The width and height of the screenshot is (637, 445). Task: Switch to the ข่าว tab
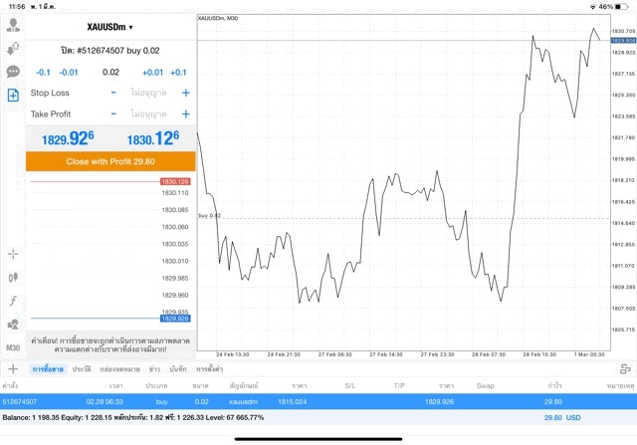point(154,369)
